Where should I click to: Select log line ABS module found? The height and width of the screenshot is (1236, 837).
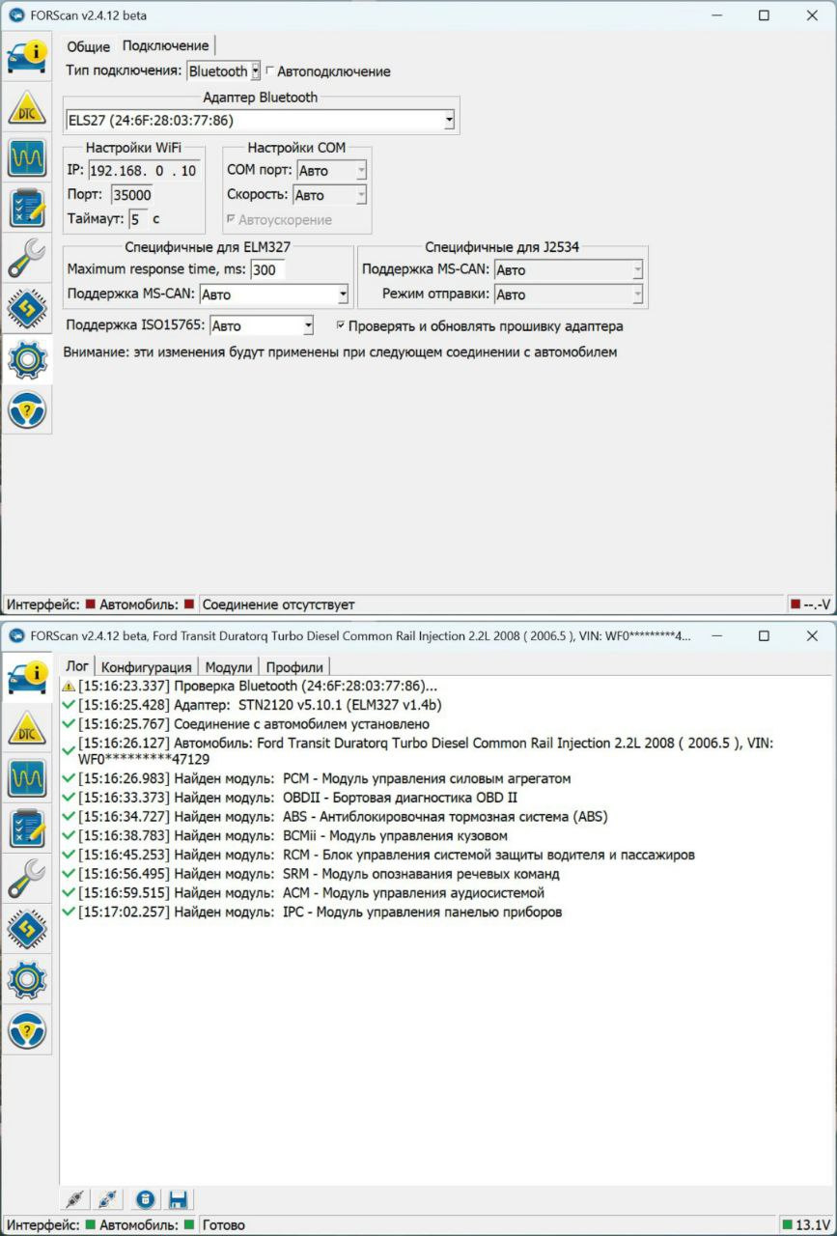coord(335,817)
